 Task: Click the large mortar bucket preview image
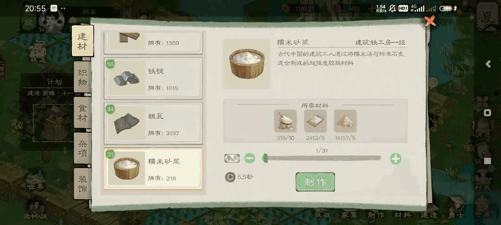pyautogui.click(x=247, y=64)
